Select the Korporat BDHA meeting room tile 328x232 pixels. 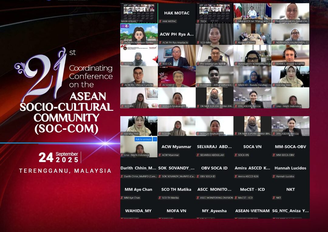click(252, 34)
